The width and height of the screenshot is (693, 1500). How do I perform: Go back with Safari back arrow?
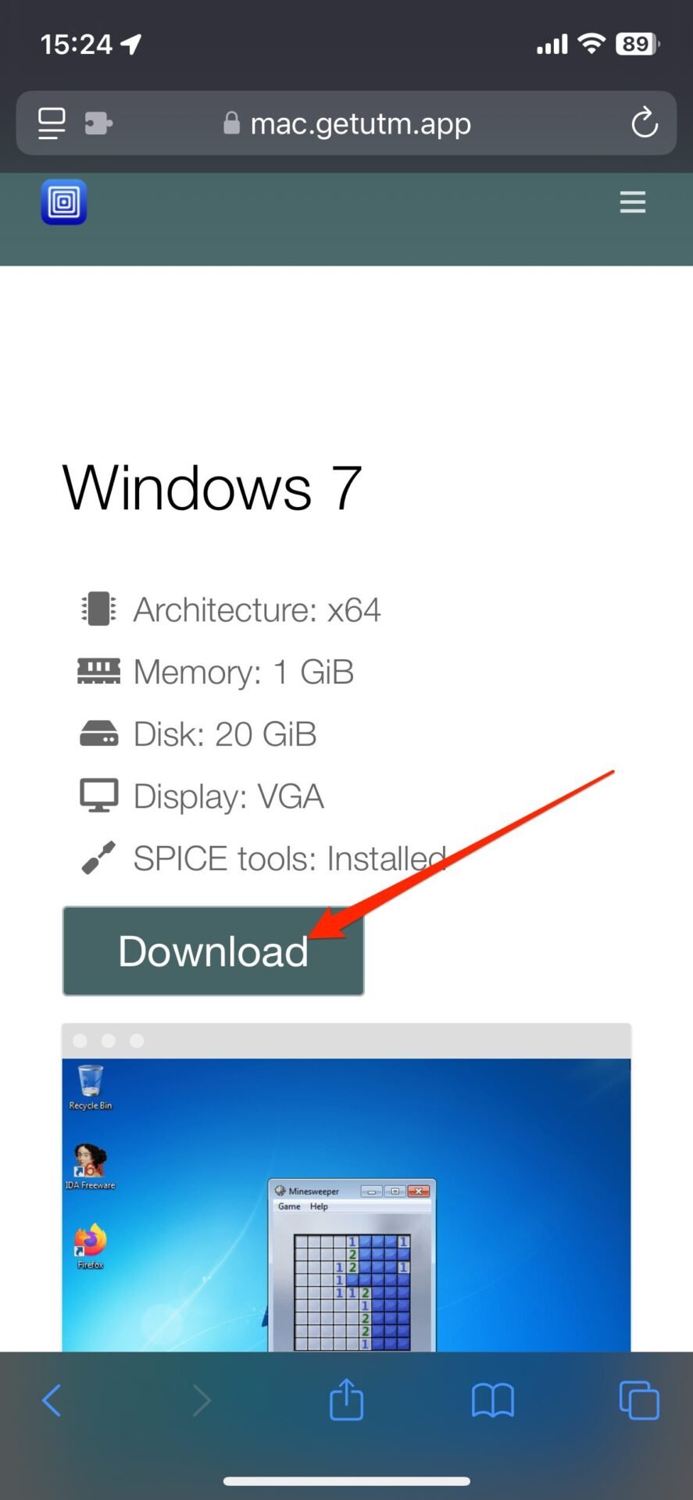52,1400
